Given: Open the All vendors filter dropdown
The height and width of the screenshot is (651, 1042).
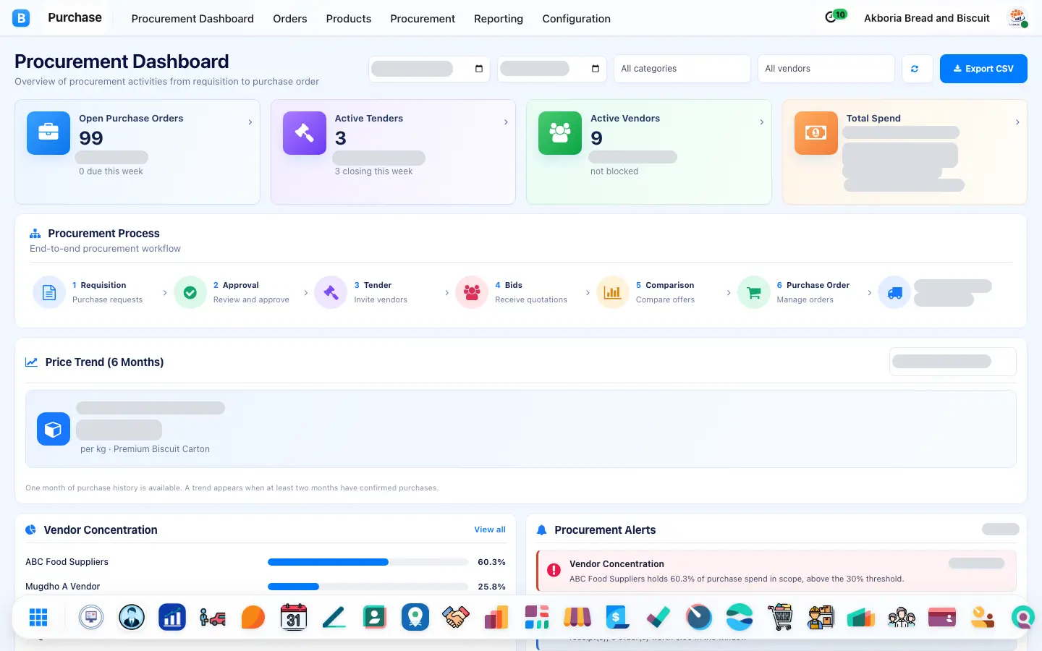Looking at the screenshot, I should 826,69.
